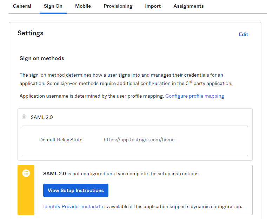Open the General tab
This screenshot has height=219, width=267.
(x=22, y=6)
